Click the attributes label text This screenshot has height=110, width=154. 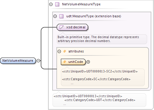(x=76, y=51)
